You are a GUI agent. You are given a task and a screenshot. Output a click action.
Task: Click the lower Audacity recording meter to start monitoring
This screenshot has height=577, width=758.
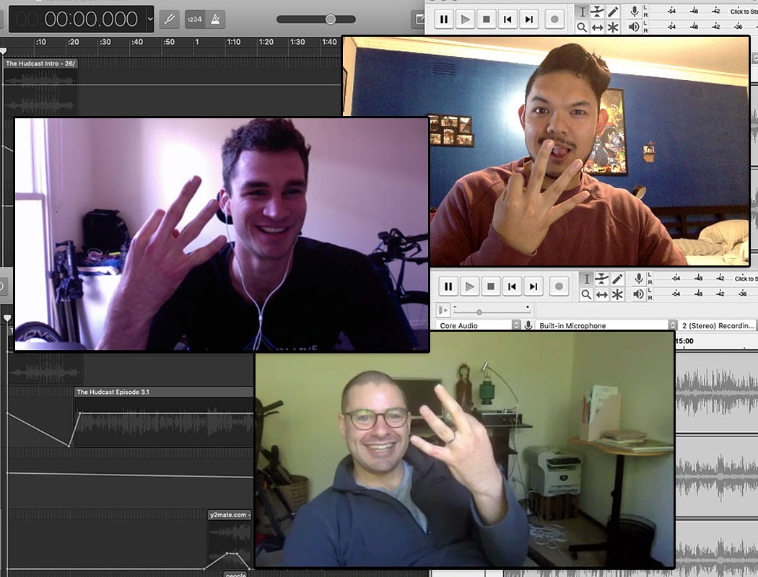pyautogui.click(x=707, y=278)
